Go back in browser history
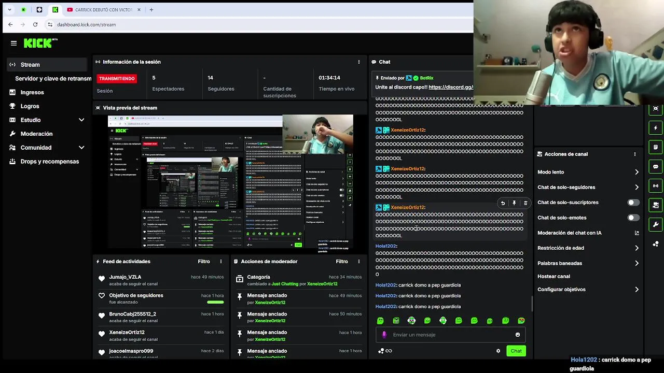664x373 pixels. [10, 24]
